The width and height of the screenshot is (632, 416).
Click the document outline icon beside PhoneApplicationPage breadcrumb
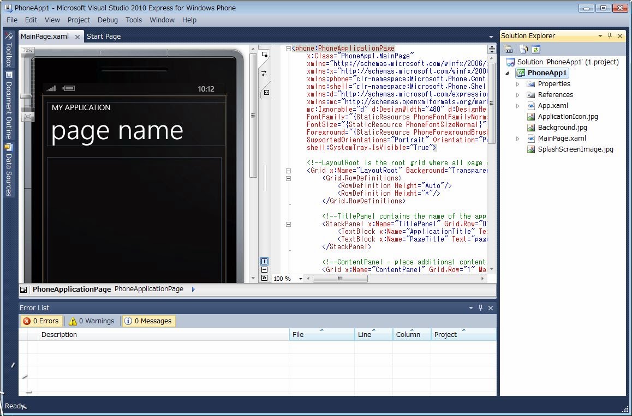pyautogui.click(x=24, y=290)
